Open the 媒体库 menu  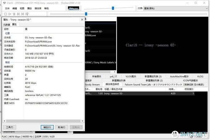click(x=38, y=8)
